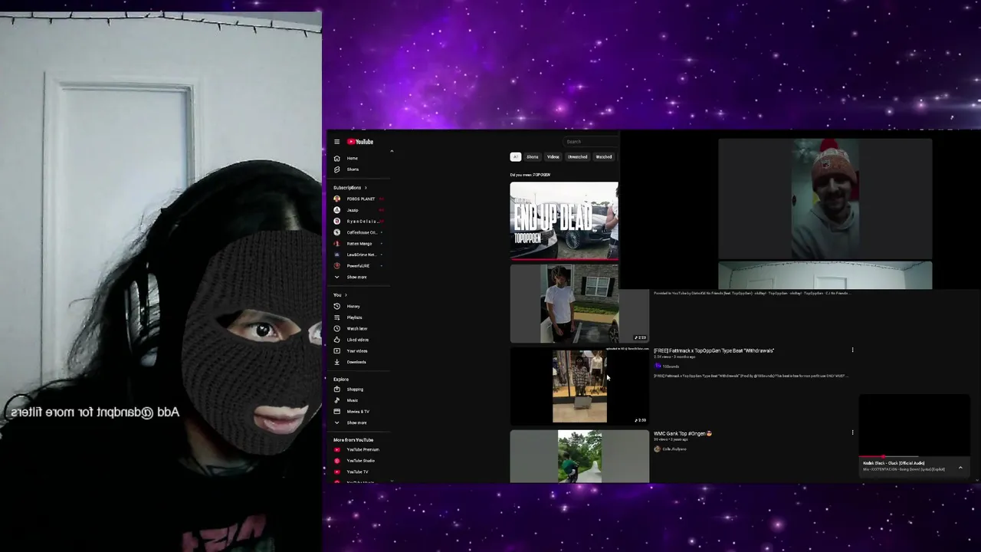Open the Shorts icon in sidebar
981x552 pixels.
[336, 169]
